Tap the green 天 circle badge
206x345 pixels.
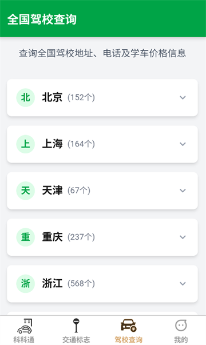[26, 191]
